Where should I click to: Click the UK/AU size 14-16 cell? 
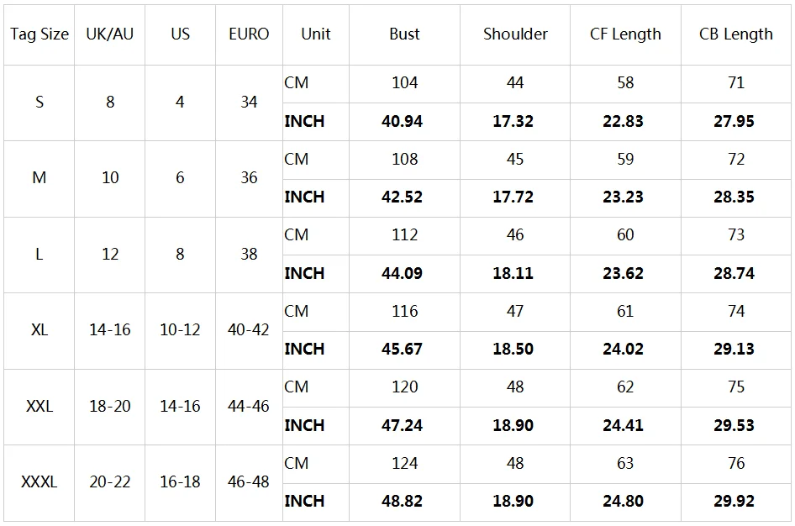pos(110,330)
